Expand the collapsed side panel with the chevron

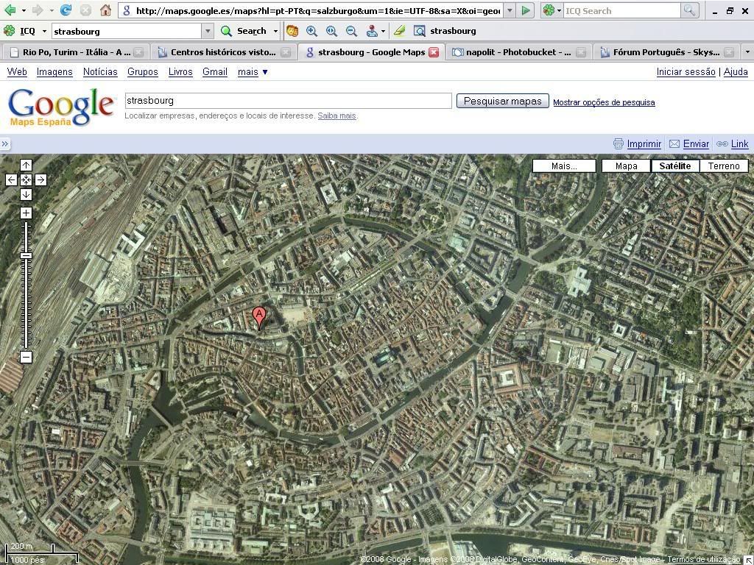pos(5,144)
